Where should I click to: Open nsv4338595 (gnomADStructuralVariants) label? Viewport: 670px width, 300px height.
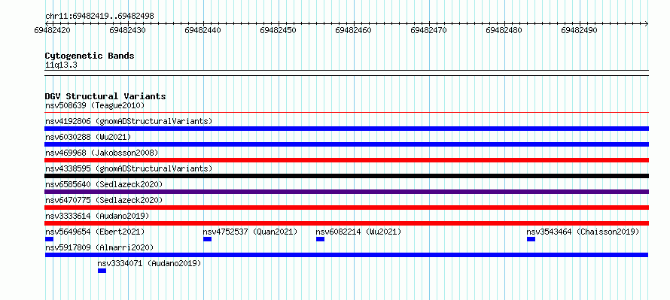click(x=129, y=168)
